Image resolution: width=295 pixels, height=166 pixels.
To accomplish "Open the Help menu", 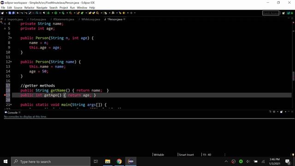I will coord(92,8).
